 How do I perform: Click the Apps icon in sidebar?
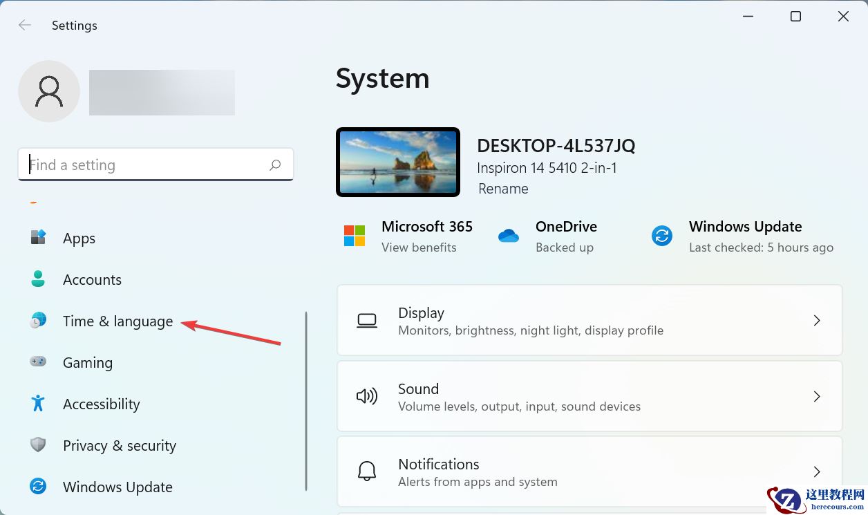click(37, 237)
